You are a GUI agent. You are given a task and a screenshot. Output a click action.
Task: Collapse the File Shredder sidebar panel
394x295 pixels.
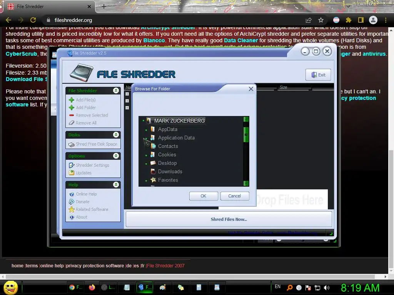116,91
